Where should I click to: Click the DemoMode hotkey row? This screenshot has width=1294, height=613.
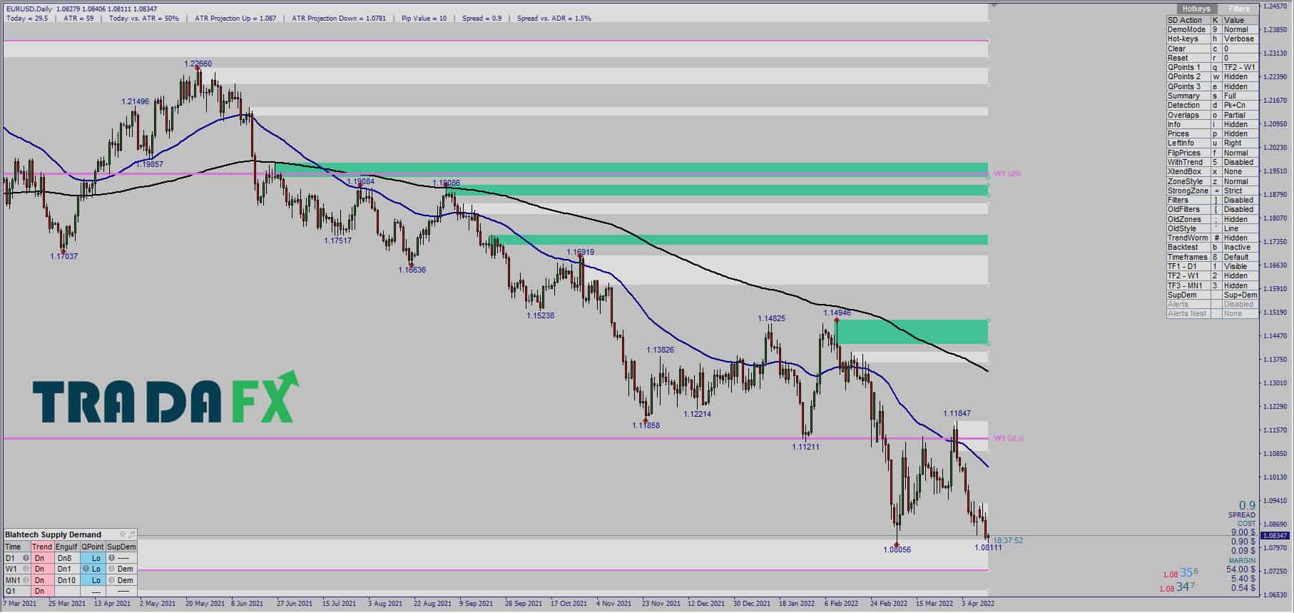(x=1213, y=29)
